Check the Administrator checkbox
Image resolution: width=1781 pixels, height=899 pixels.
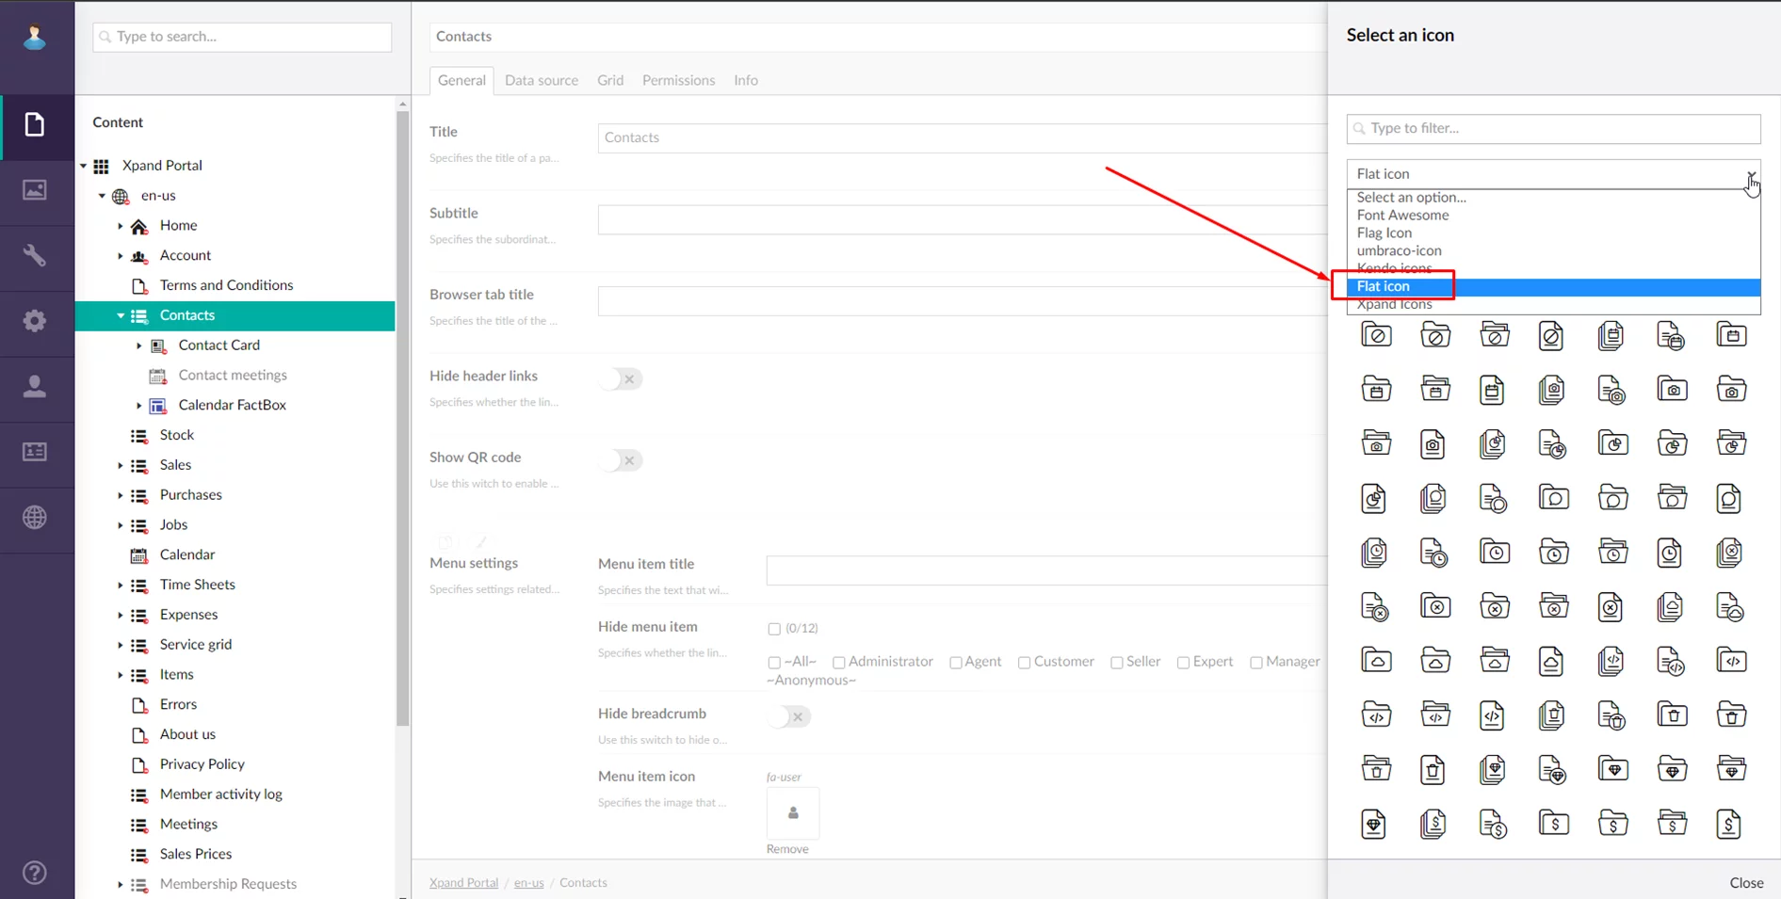coord(838,663)
